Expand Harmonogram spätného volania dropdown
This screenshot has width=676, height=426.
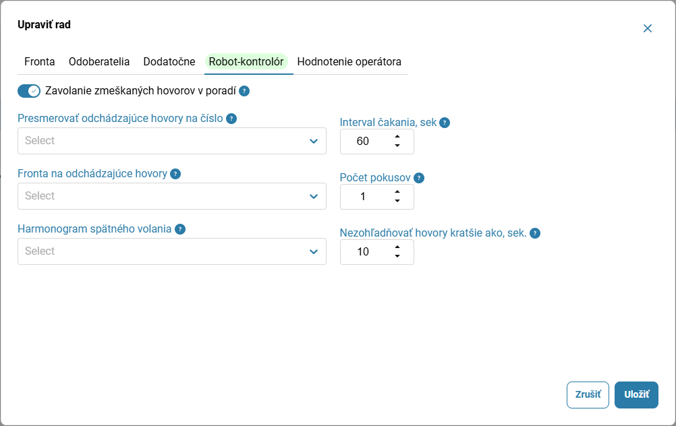pyautogui.click(x=172, y=251)
